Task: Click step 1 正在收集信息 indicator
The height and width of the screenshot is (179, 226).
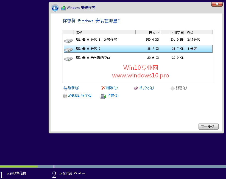Action: [x=16, y=173]
